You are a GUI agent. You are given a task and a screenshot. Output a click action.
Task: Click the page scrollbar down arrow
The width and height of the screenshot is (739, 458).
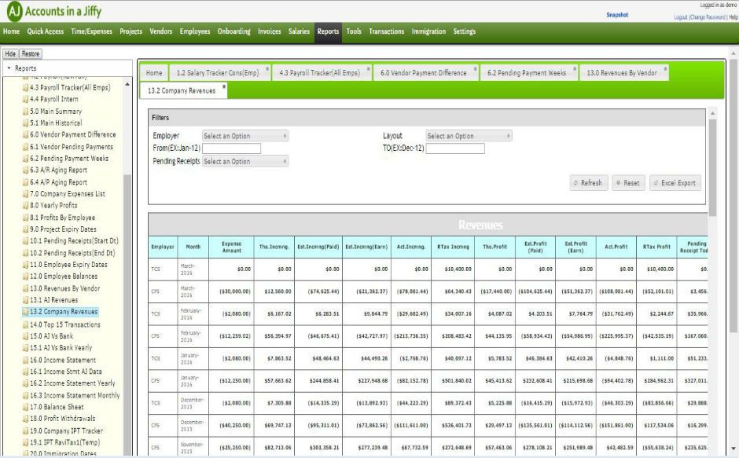[x=733, y=449]
